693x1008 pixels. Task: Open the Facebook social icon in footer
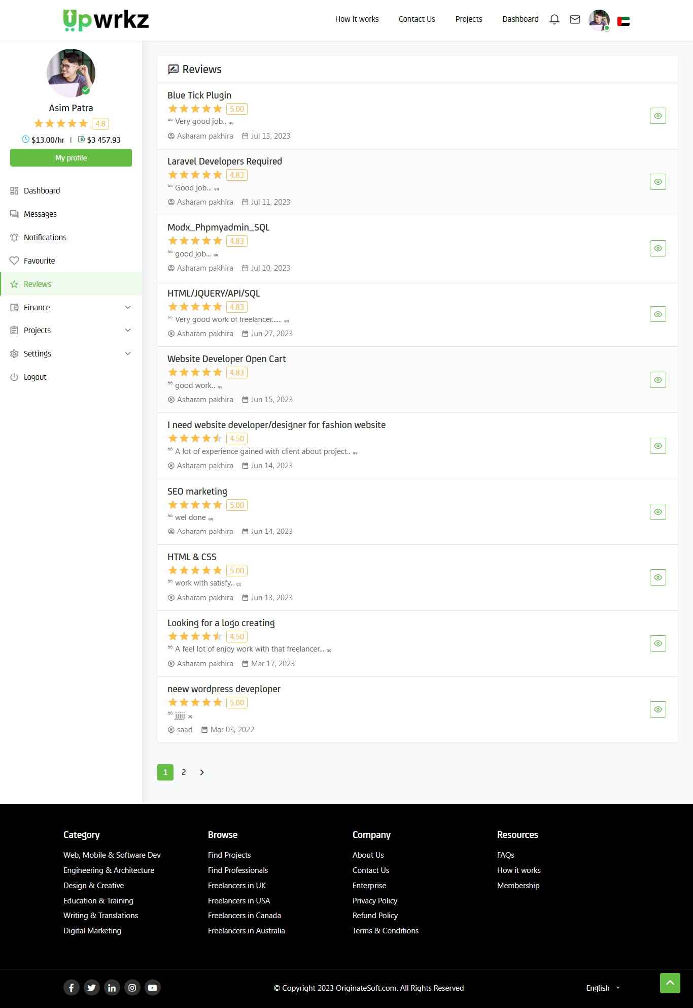(72, 987)
